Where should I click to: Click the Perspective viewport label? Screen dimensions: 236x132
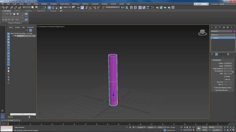click(x=44, y=26)
